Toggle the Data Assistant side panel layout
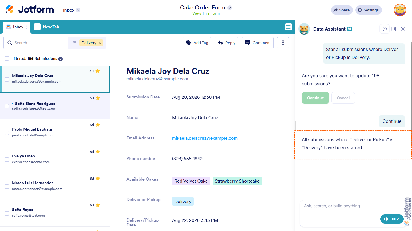 tap(394, 29)
